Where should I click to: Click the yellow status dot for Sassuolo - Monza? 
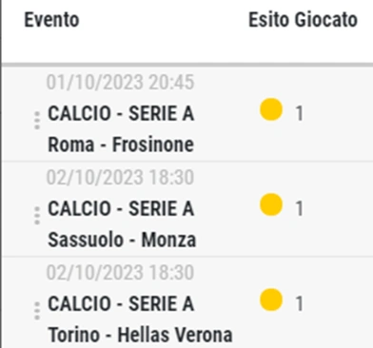click(x=271, y=204)
